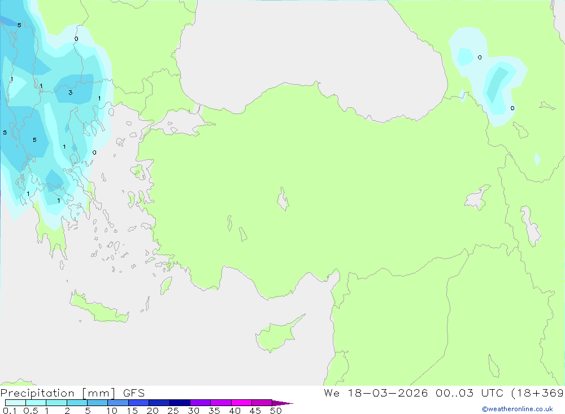Select the '50' legend scale label
The image size is (565, 414).
click(x=276, y=411)
